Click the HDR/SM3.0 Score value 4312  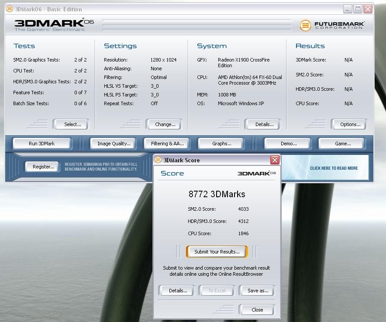243,221
